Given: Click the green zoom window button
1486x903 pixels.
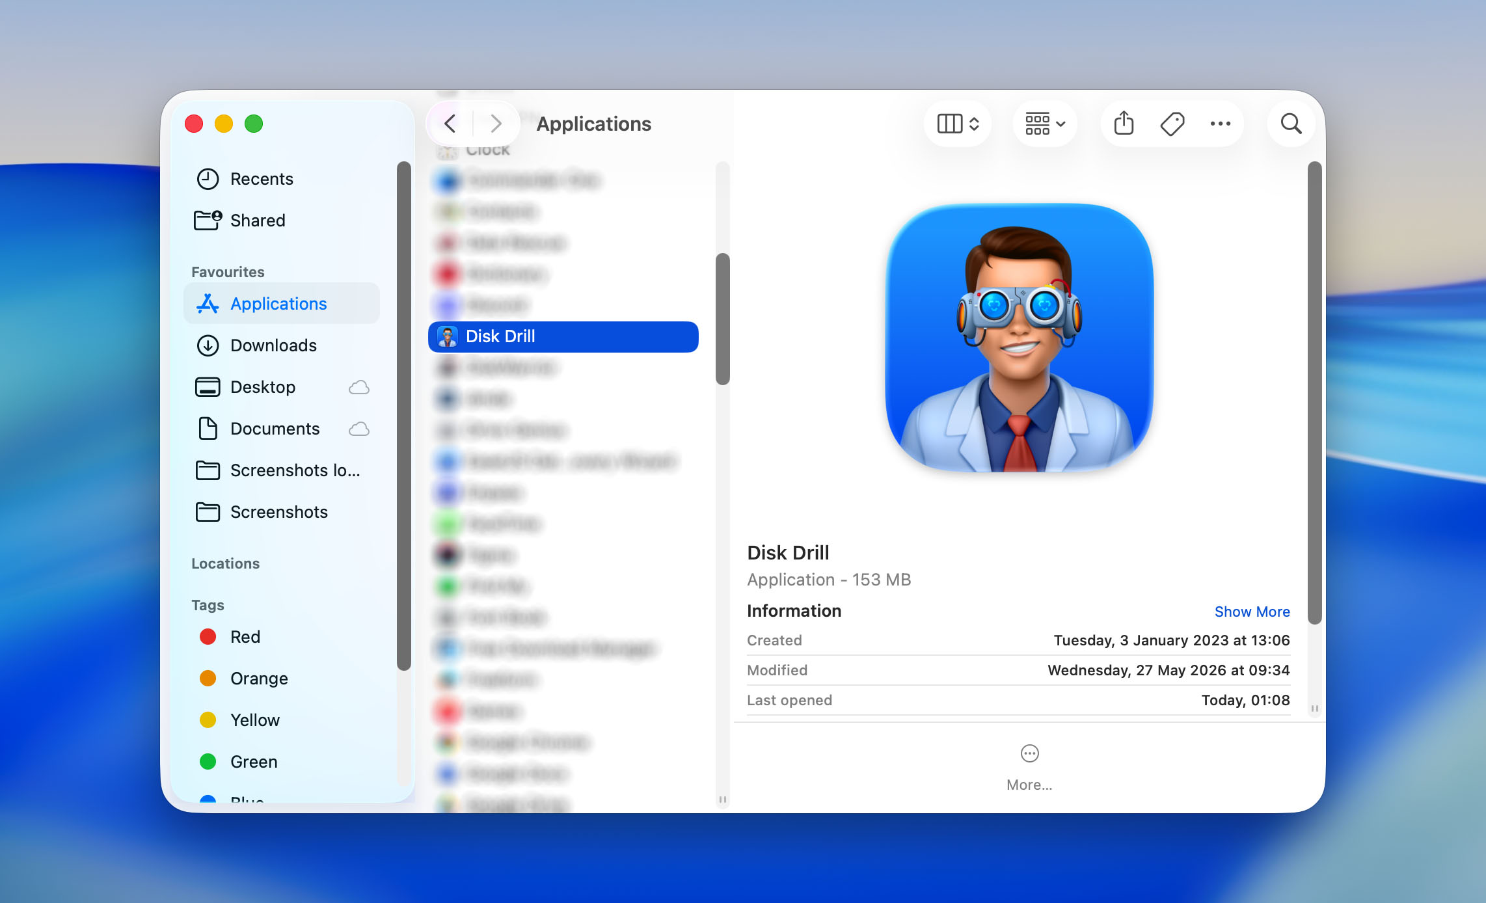Looking at the screenshot, I should click(x=254, y=124).
